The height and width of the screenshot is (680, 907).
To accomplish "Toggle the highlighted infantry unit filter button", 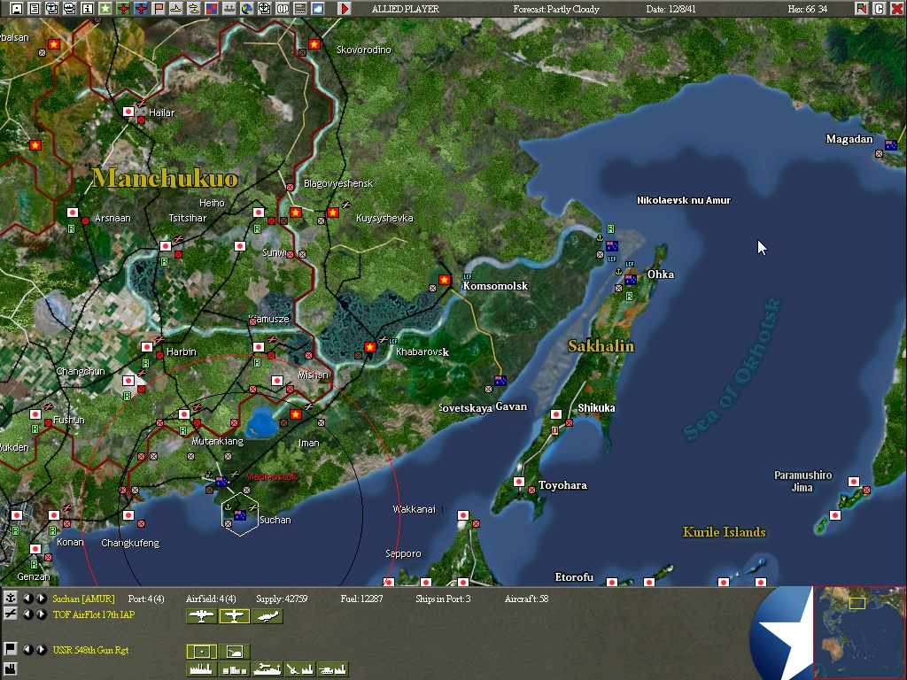I will point(201,652).
